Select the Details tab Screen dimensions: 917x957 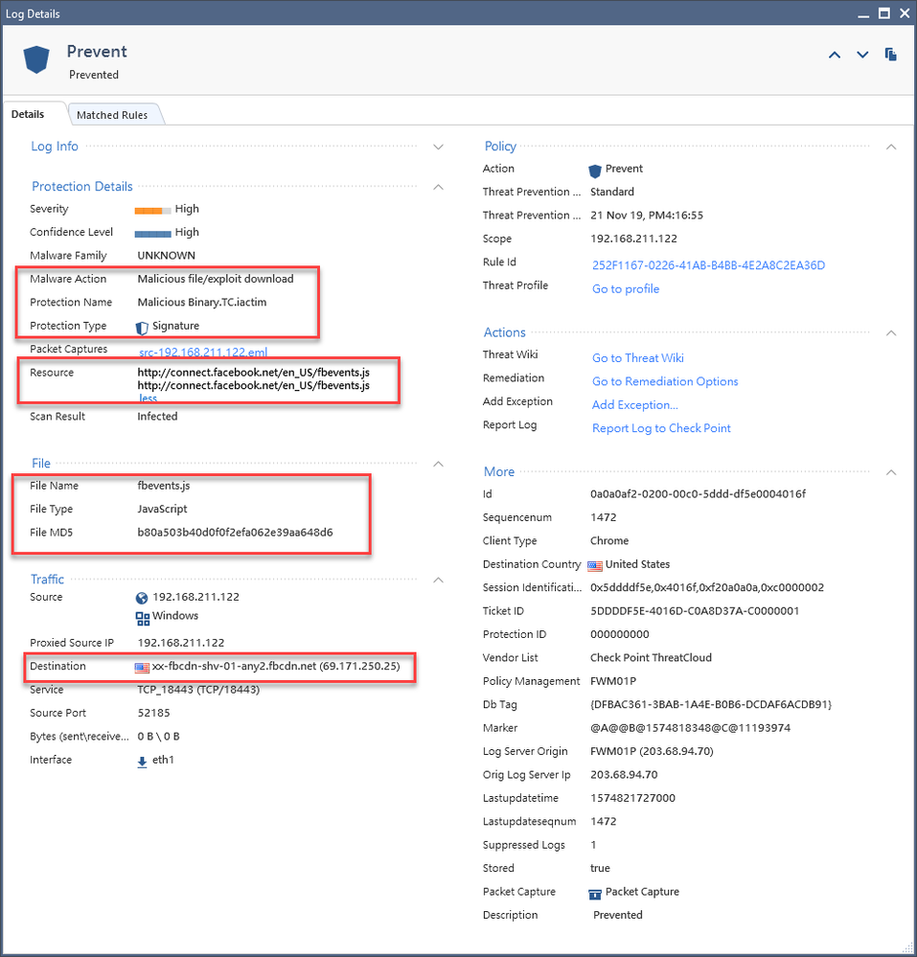click(28, 115)
